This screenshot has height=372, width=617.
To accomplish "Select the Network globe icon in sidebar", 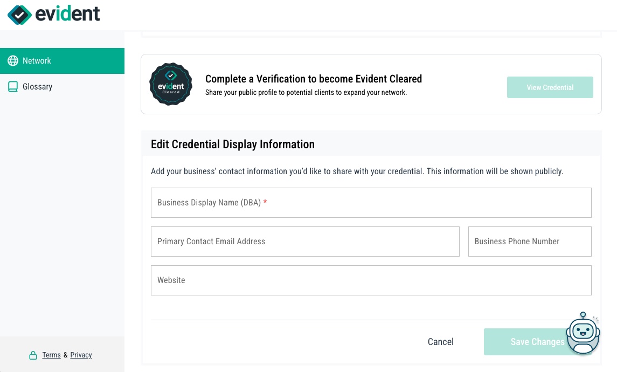I will (x=13, y=60).
